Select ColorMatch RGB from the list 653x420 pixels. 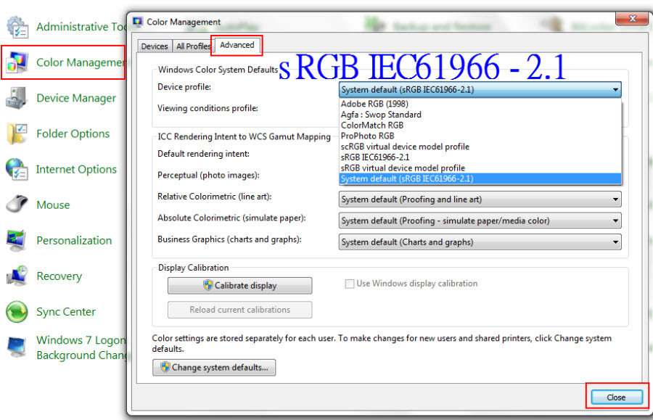(x=480, y=125)
